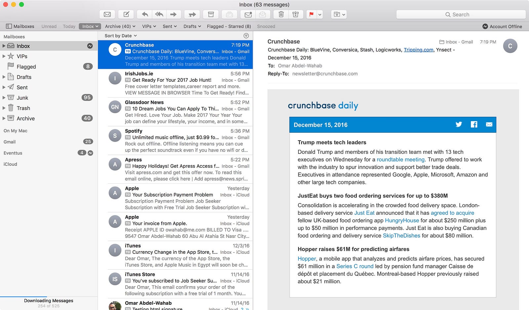Reply to the selected message
Screen dimensions: 529x310
point(145,14)
